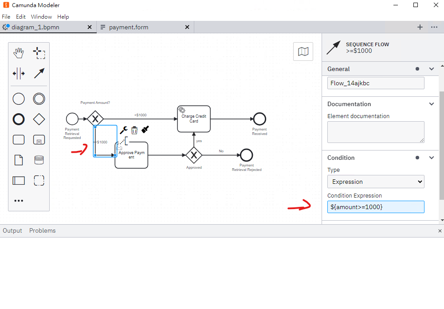The height and width of the screenshot is (309, 444).
Task: Select the lasso tool
Action: tap(39, 53)
